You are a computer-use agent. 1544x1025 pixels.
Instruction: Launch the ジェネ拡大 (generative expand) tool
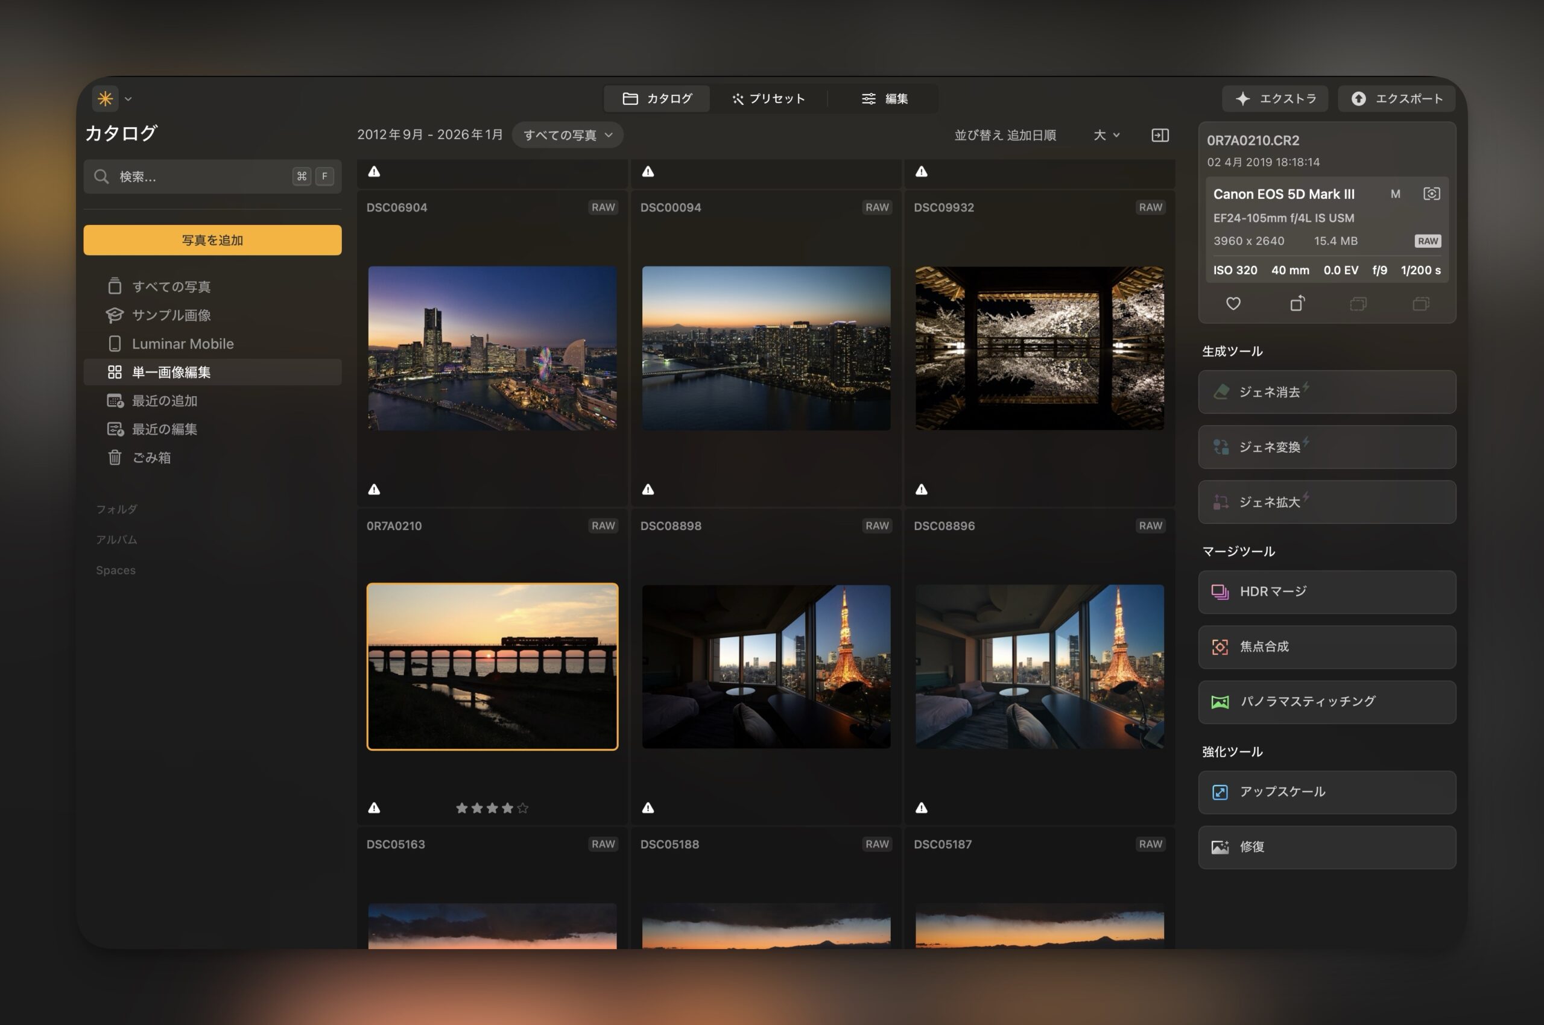coord(1326,502)
